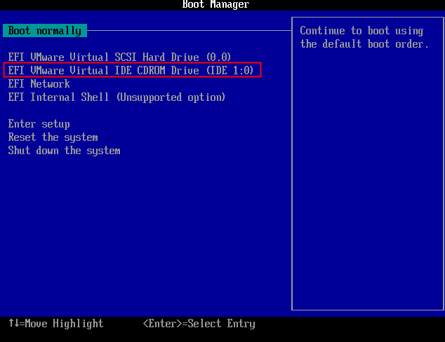
Task: Choose Shut down the system
Action: coord(64,151)
